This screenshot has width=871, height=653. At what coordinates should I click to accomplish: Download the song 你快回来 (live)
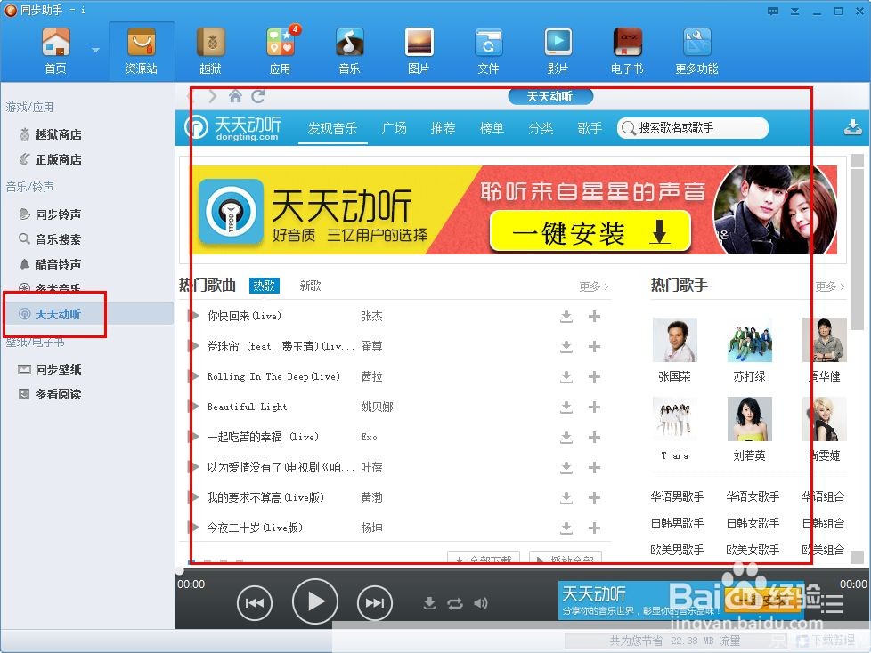pos(566,316)
